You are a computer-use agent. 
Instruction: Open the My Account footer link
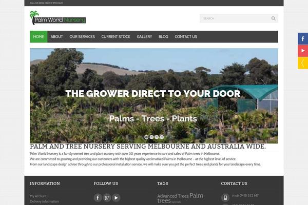coord(38,196)
